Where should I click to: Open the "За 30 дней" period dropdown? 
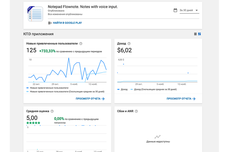[x=189, y=10]
